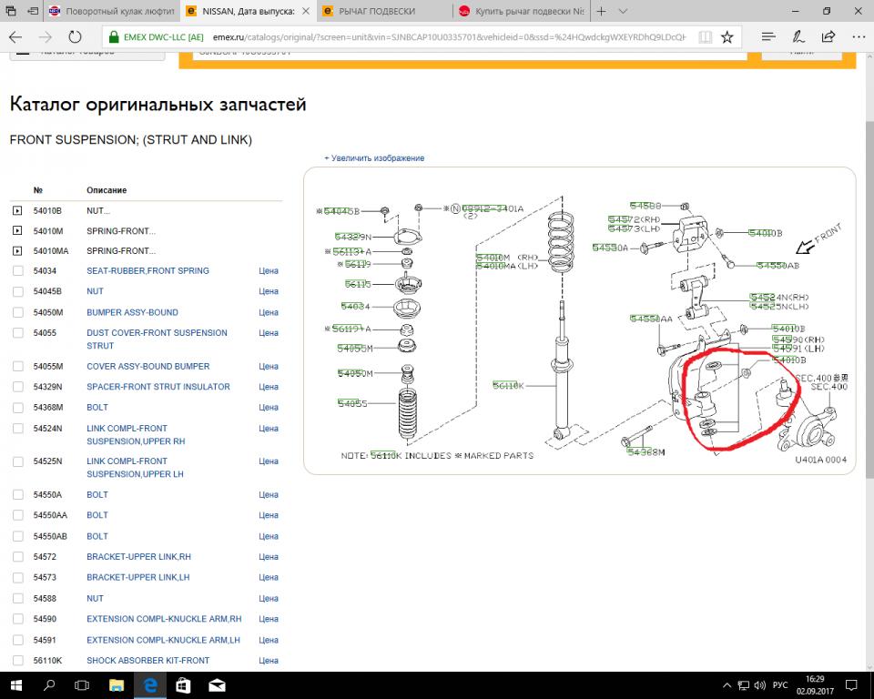
Task: Expand the 54010M row
Action: [x=17, y=231]
